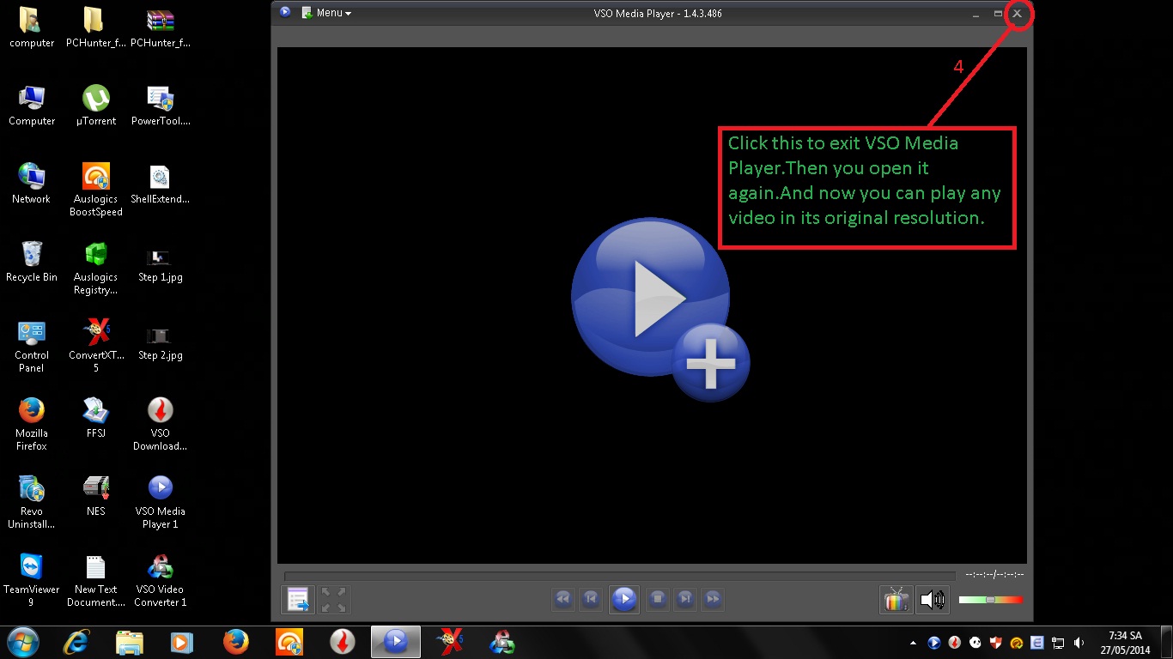Click the previous track button
Screen dimensions: 1173x659
coord(590,599)
